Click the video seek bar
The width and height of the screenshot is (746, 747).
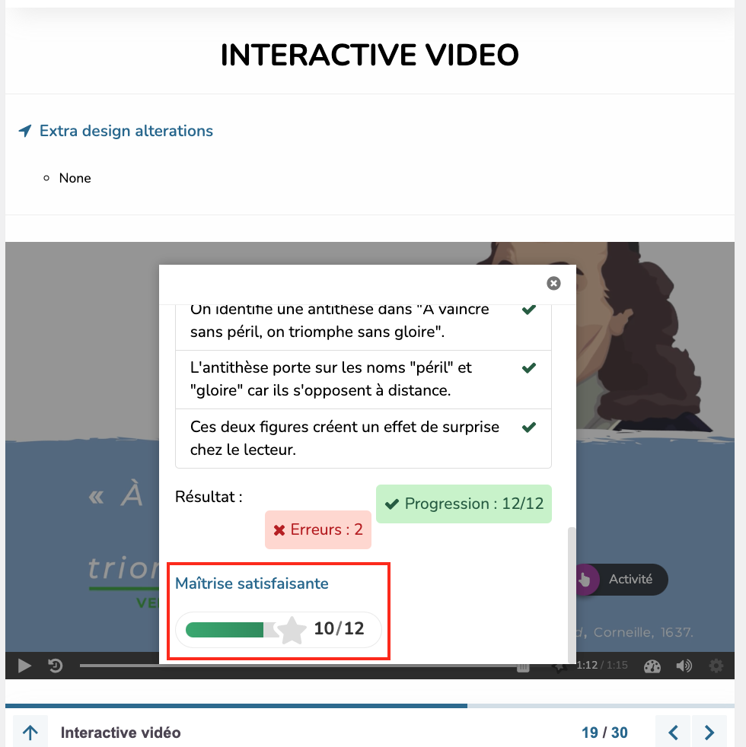305,665
